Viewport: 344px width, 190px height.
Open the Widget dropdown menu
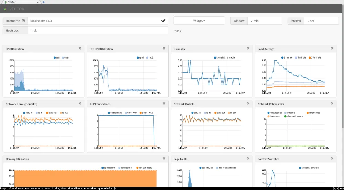199,21
